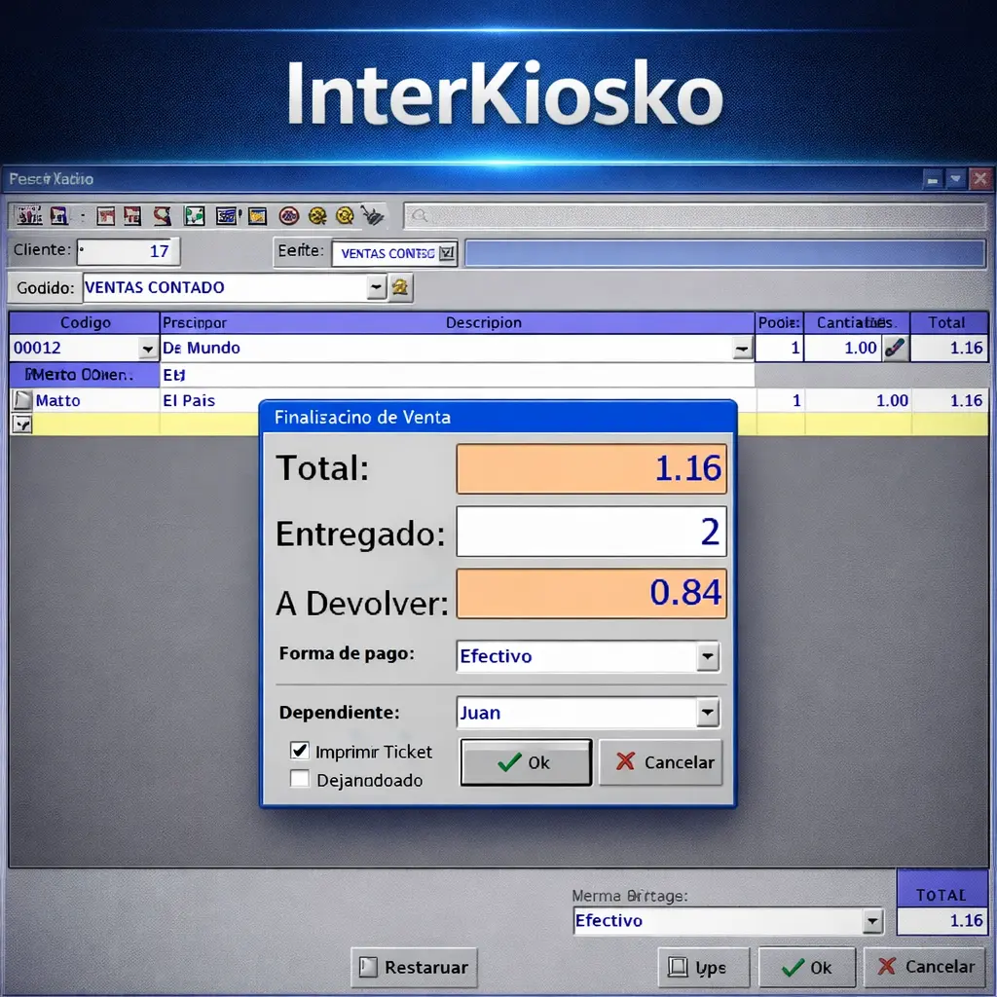Click the Ups button at the bottom
Viewport: 997px width, 997px height.
coord(703,967)
